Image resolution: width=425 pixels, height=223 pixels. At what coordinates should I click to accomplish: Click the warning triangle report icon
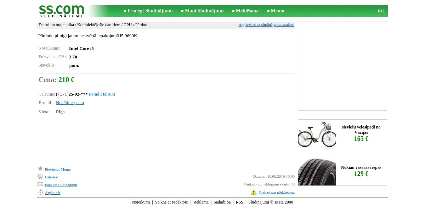254,192
